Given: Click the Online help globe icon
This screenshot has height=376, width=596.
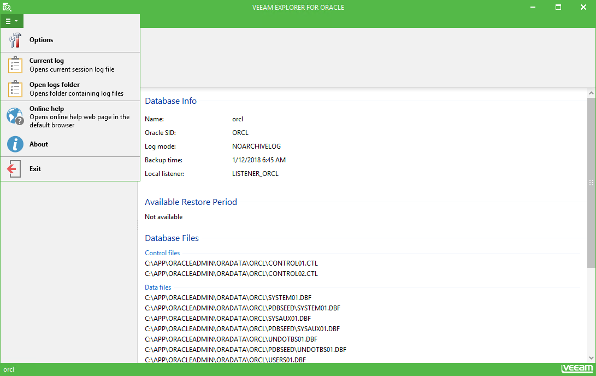Looking at the screenshot, I should (15, 116).
